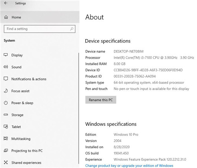Select installed RAM value 8.00 GB
Image resolution: width=197 pixels, height=168 pixels.
119,64
